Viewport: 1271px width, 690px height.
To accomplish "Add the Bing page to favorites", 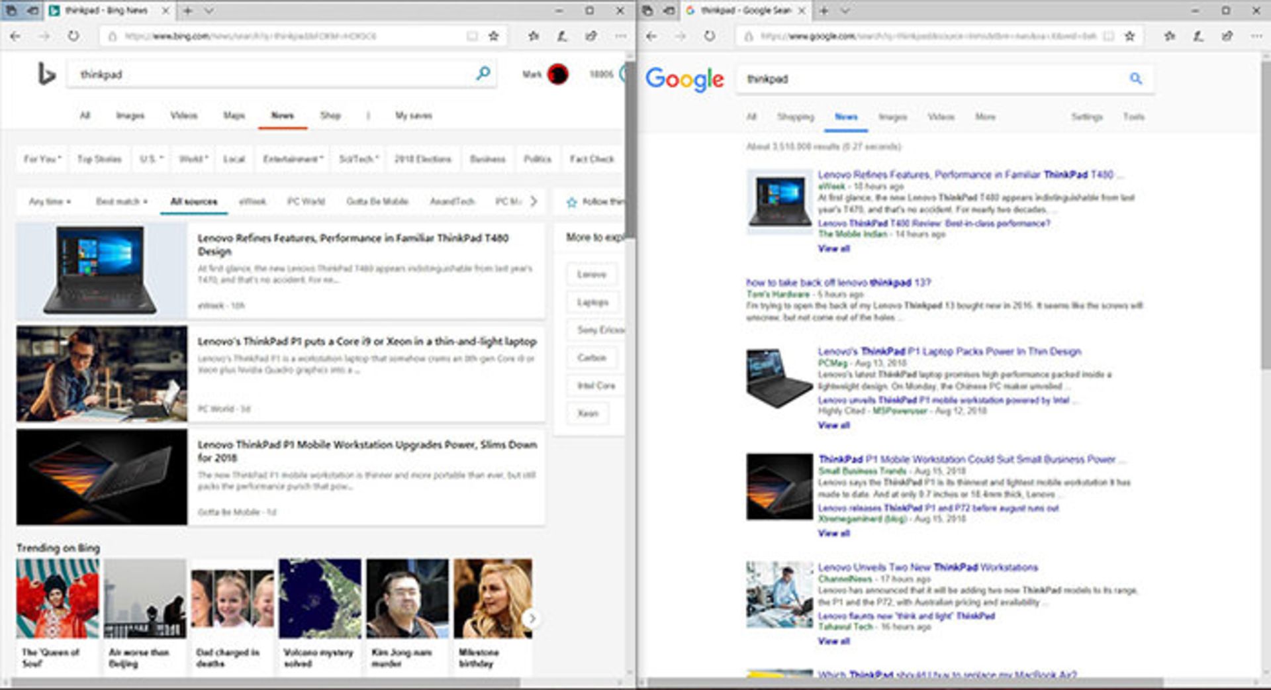I will pyautogui.click(x=493, y=36).
